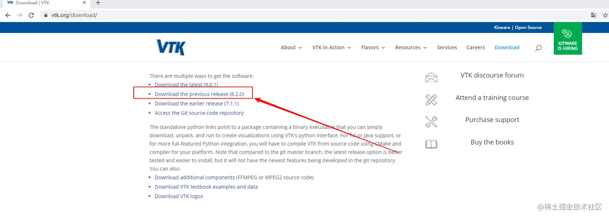The height and width of the screenshot is (218, 609).
Task: Click '(FFMPEG or MPEG2 source code)' text
Action: 275,177
